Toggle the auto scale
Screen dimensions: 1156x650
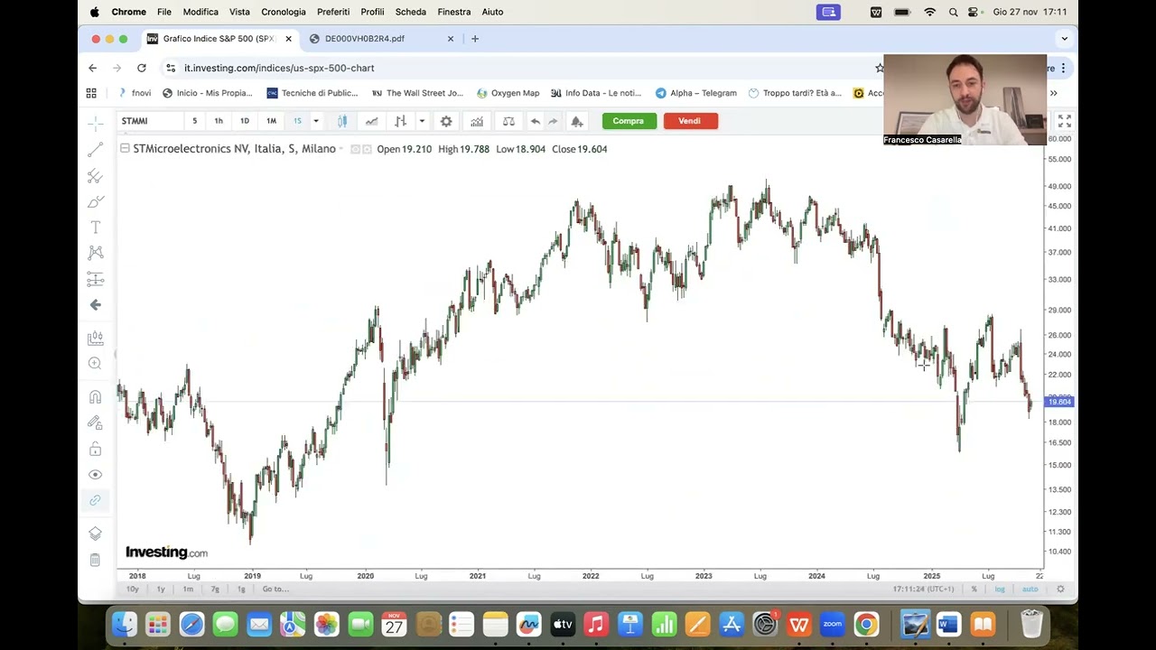[x=1030, y=589]
